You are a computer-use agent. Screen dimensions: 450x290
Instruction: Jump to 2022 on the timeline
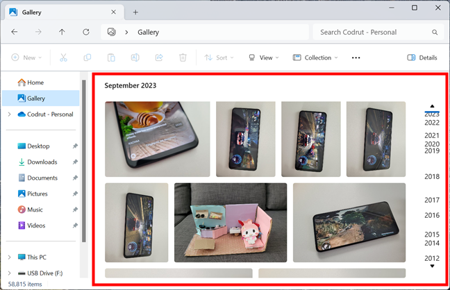point(432,123)
